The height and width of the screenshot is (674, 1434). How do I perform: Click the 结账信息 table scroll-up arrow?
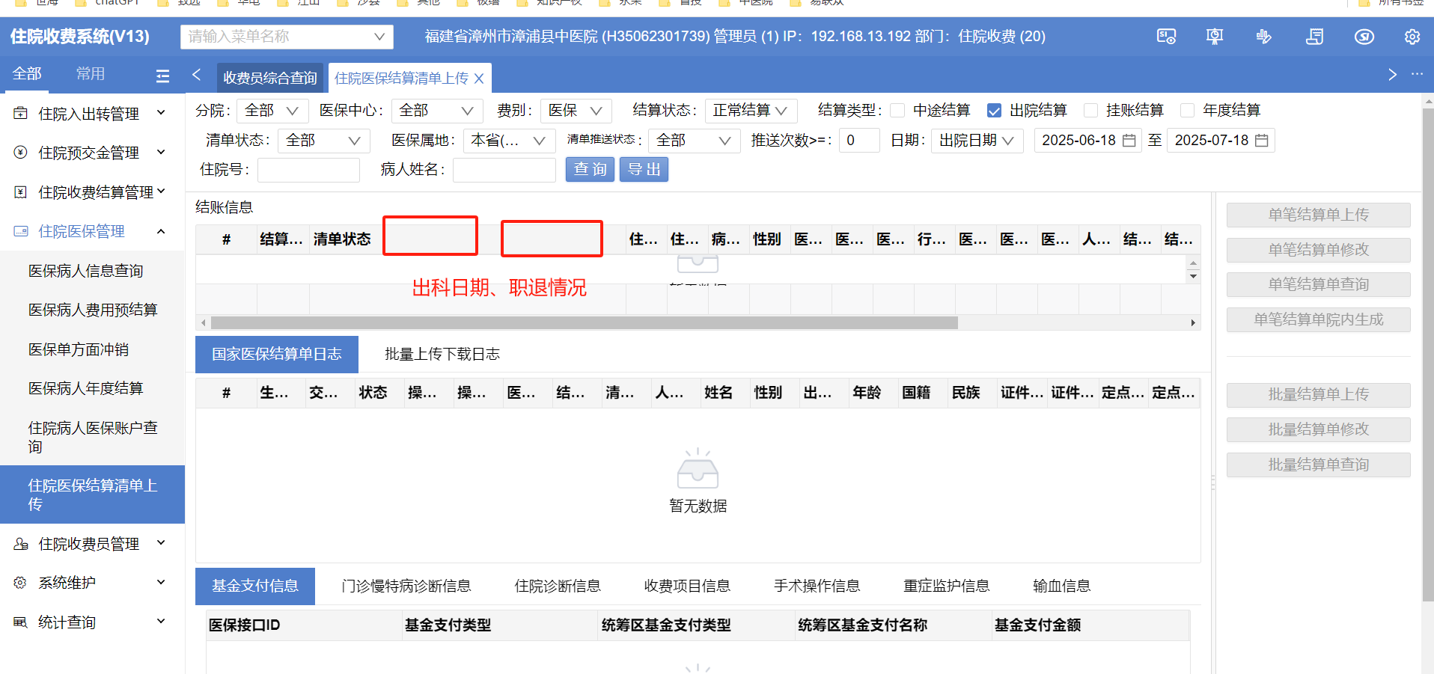coord(1193,263)
